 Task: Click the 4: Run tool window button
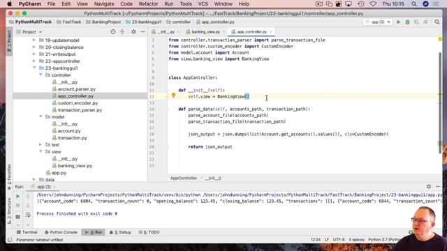[93, 232]
